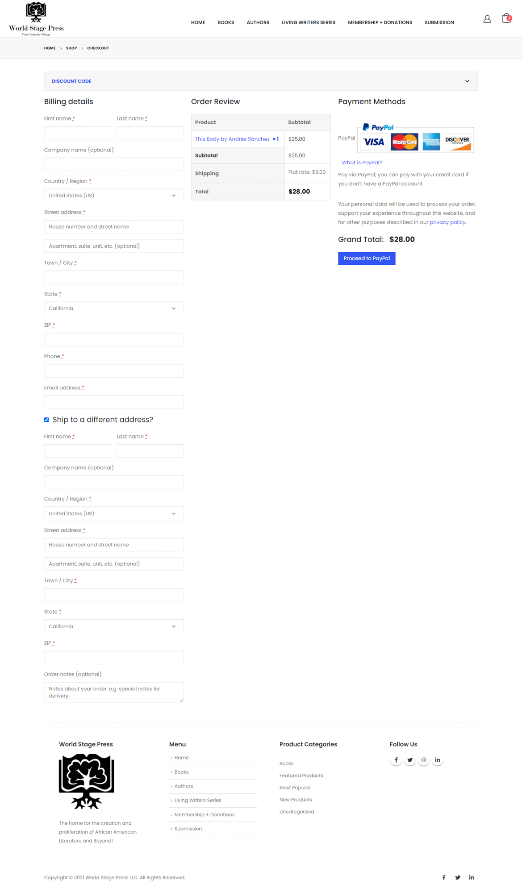Open the shopping cart icon
The image size is (522, 893).
[506, 18]
